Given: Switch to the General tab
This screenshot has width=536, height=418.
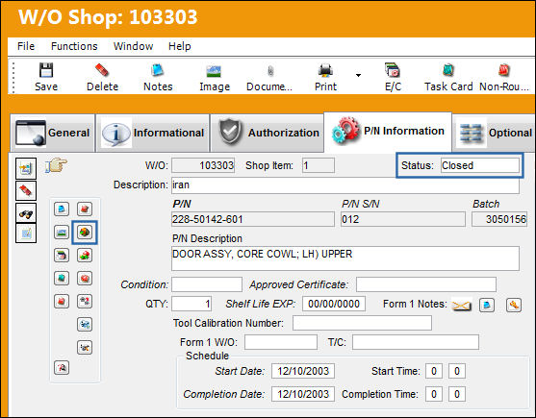Looking at the screenshot, I should pos(52,133).
